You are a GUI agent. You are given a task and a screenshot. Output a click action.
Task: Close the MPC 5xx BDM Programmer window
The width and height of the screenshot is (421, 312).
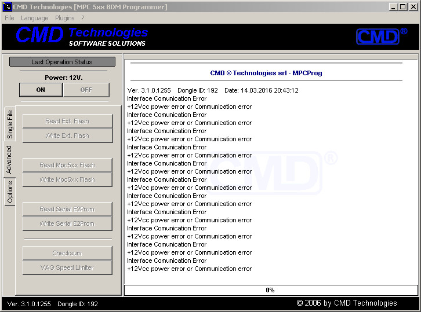pyautogui.click(x=413, y=7)
